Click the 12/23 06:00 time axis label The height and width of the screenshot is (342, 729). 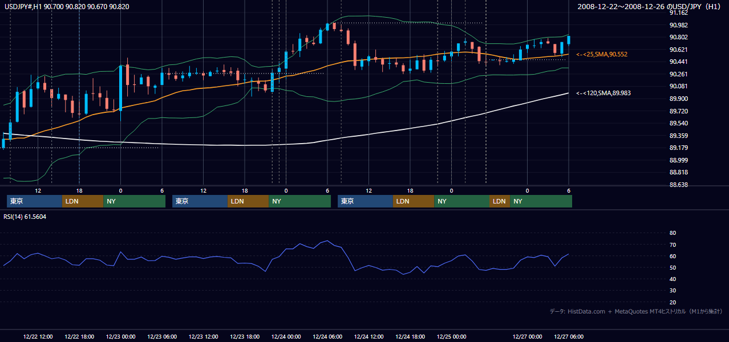tap(162, 336)
